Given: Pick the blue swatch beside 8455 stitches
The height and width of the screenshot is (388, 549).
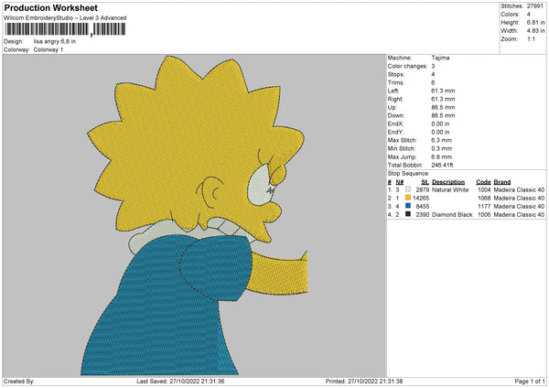Looking at the screenshot, I should [408, 206].
